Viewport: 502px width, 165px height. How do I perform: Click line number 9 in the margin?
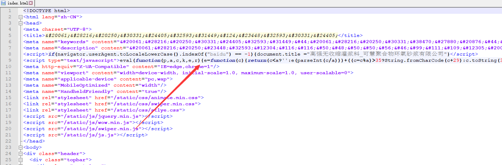pos(10,60)
